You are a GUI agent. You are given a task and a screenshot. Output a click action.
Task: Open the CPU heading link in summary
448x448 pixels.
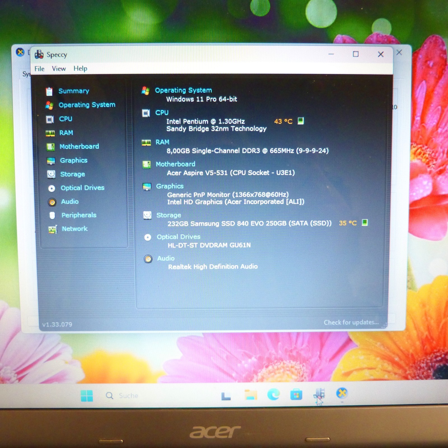point(162,113)
